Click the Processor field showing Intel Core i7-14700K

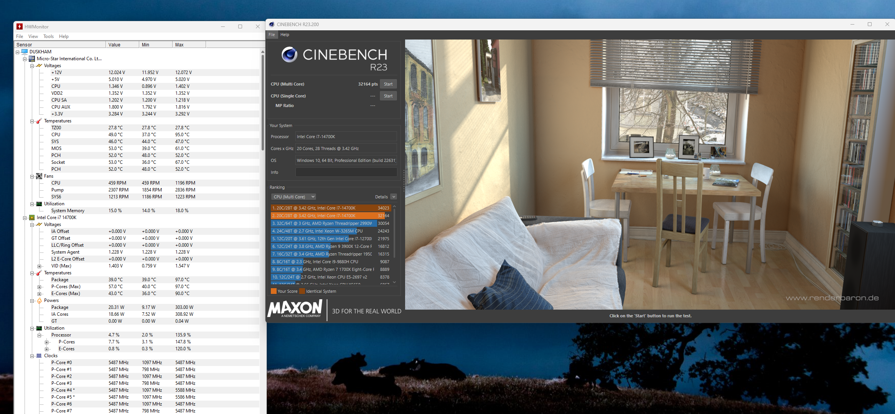pyautogui.click(x=346, y=137)
